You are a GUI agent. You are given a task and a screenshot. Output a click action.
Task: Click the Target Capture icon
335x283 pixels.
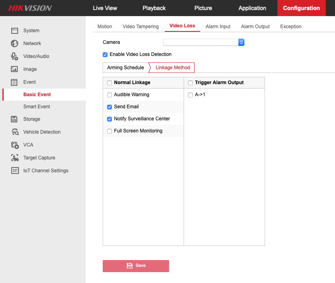(14, 158)
